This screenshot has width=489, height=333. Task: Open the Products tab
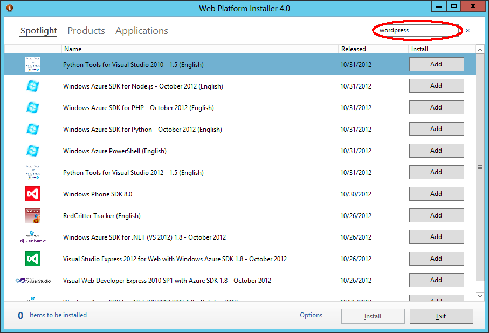(x=86, y=31)
